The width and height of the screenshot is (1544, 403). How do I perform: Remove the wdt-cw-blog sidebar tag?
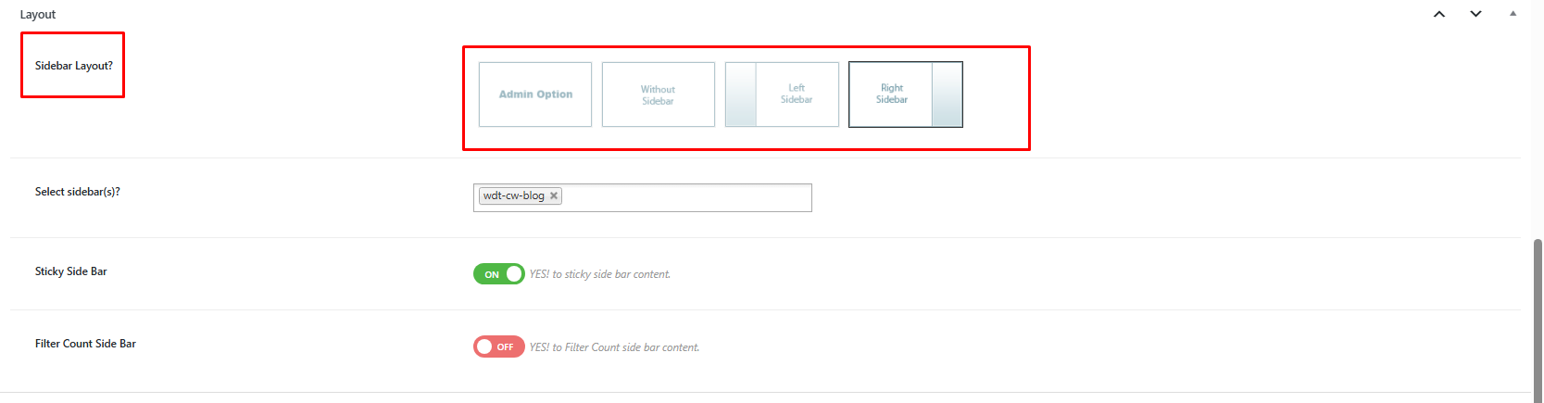coord(554,195)
